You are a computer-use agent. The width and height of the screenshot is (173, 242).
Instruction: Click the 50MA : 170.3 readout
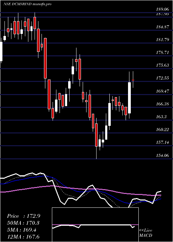[x=23, y=223]
